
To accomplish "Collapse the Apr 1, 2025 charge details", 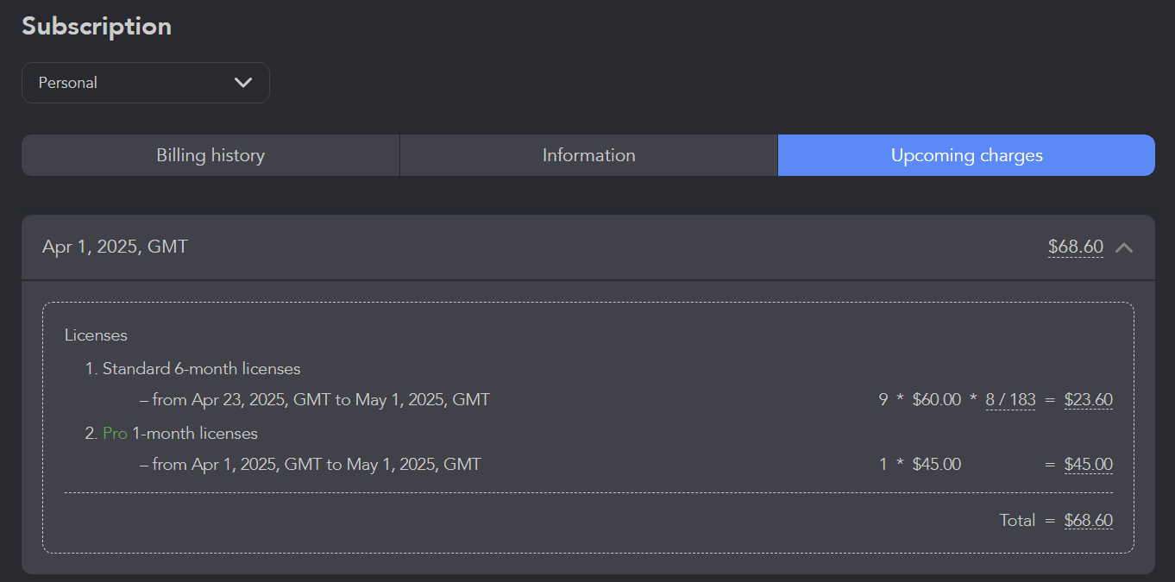I will [1123, 247].
